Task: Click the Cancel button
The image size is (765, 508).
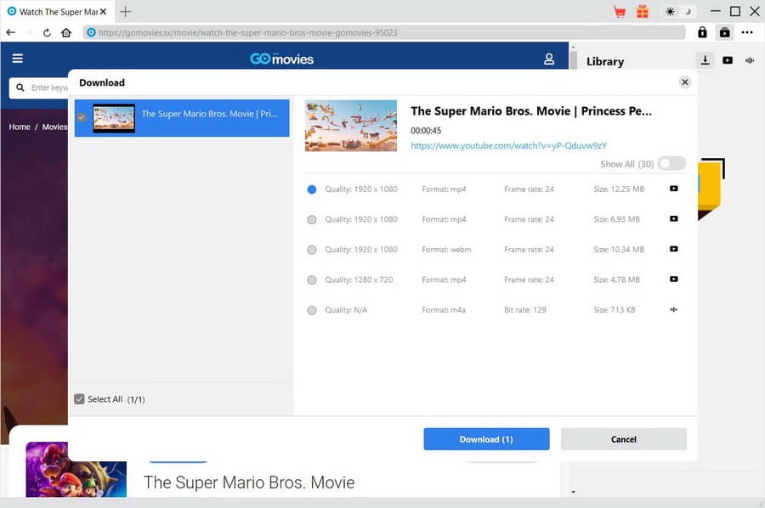Action: pyautogui.click(x=624, y=439)
